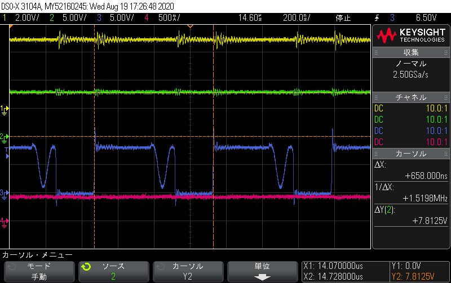Open the Cursor (カーソル) panel header
The image size is (451, 283).
coord(411,154)
